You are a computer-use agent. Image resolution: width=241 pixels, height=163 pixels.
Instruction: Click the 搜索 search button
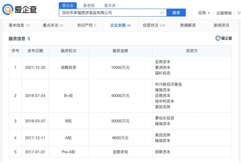pyautogui.click(x=176, y=13)
